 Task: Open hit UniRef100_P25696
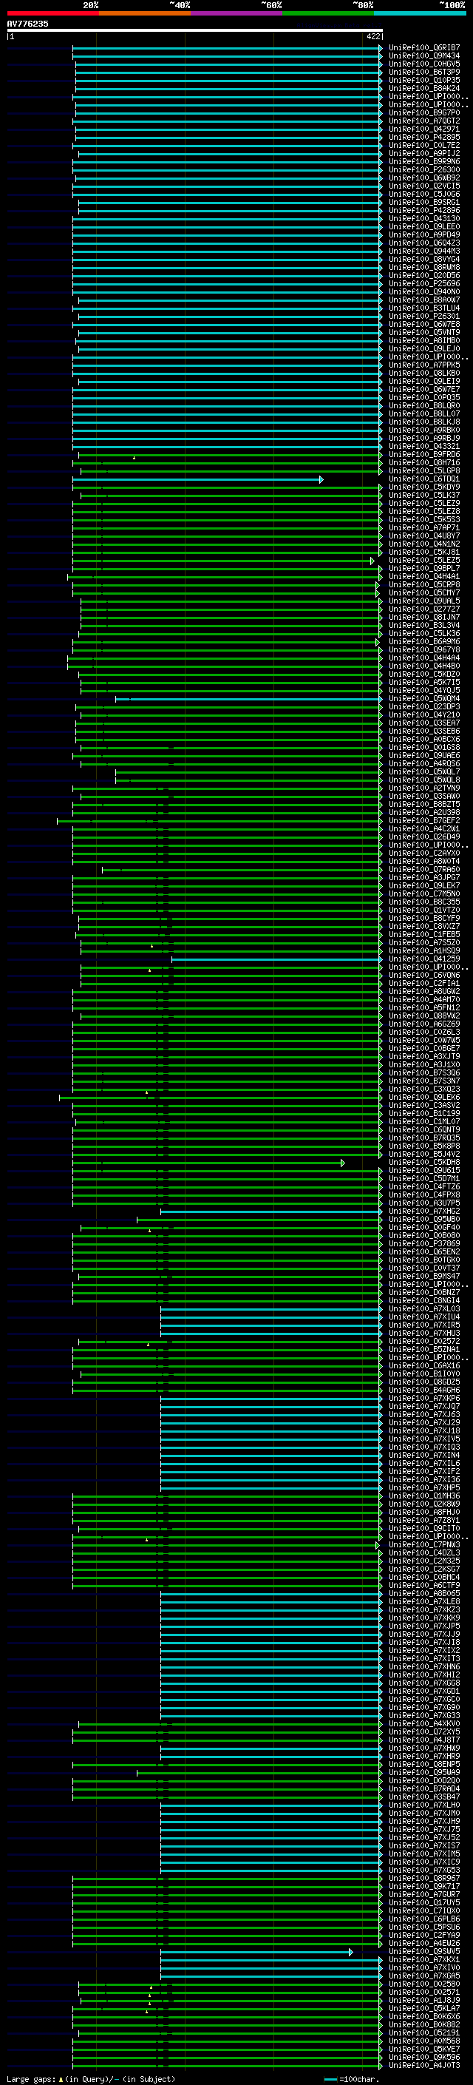[424, 283]
